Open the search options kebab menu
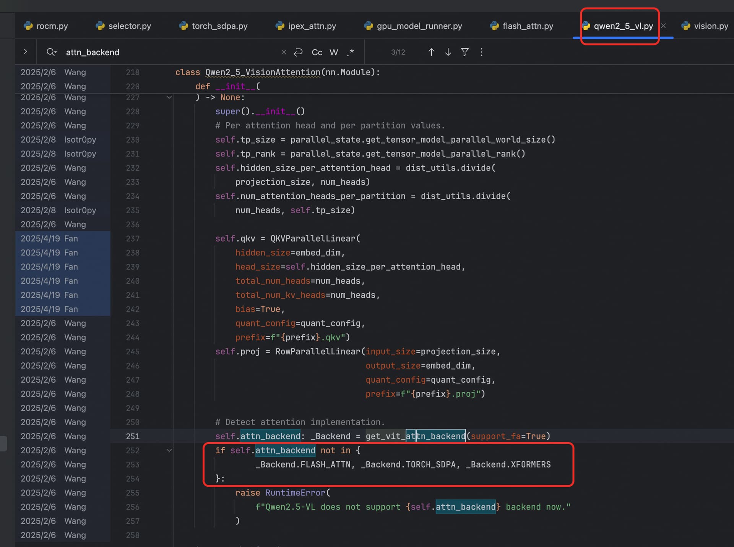Screen dimensions: 734x547 481,52
